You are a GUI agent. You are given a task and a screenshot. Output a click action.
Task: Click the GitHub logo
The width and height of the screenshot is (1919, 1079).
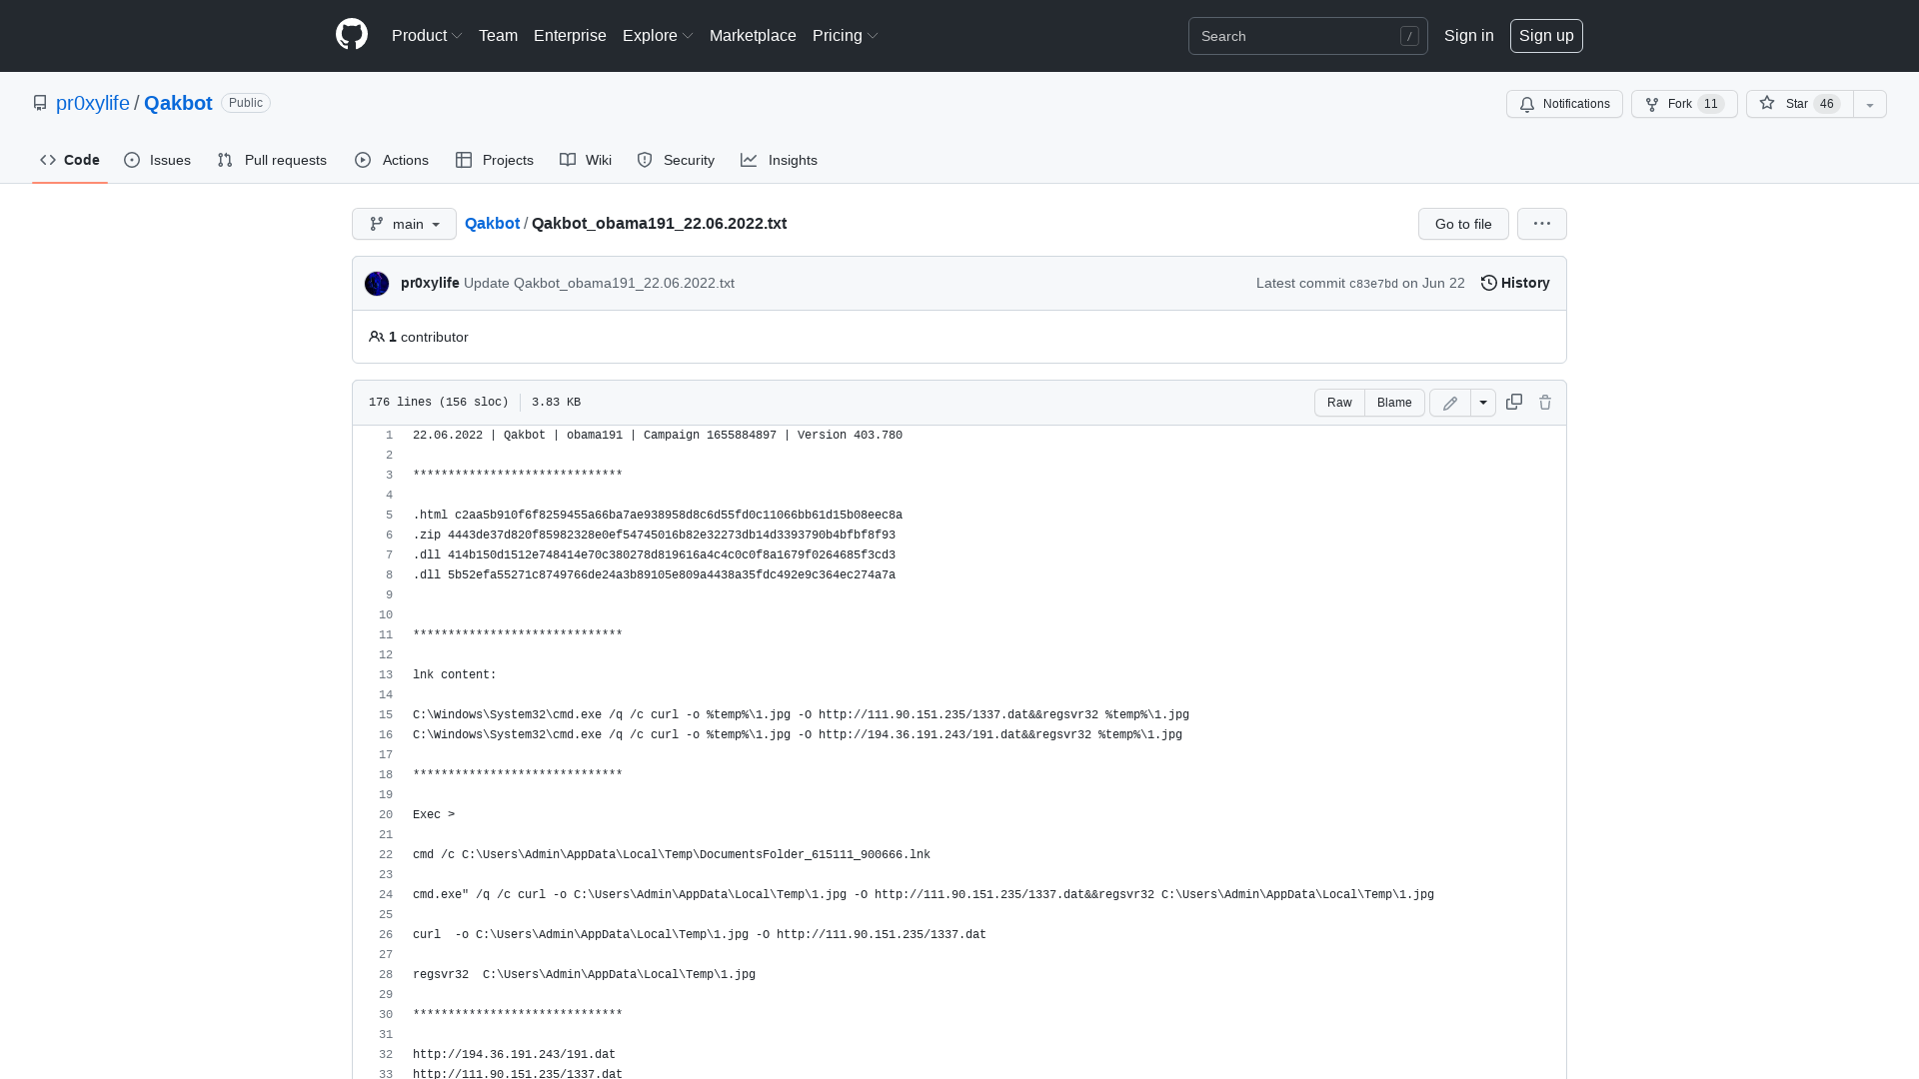pyautogui.click(x=351, y=35)
